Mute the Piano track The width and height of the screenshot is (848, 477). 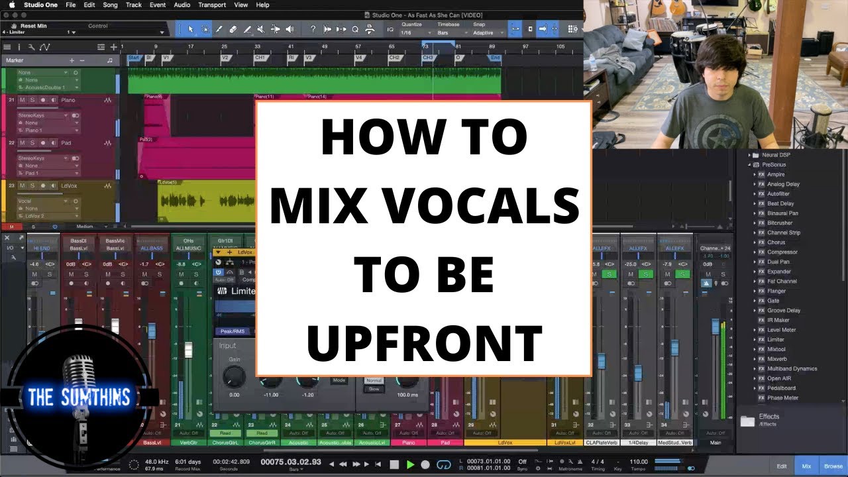point(22,100)
